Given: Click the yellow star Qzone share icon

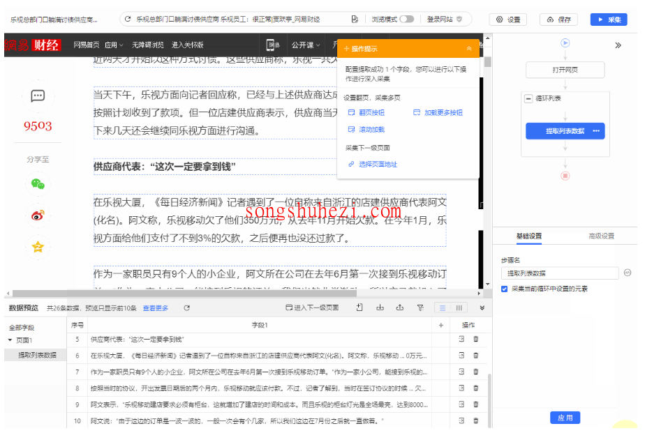Looking at the screenshot, I should pos(38,247).
